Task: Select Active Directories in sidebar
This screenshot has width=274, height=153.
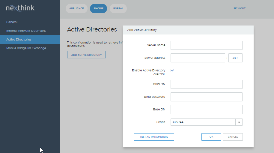Action: 30,40
